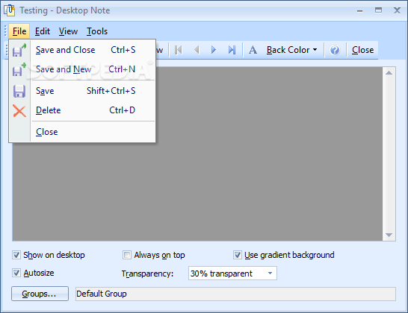Click the Save floppy disk icon

(19, 91)
